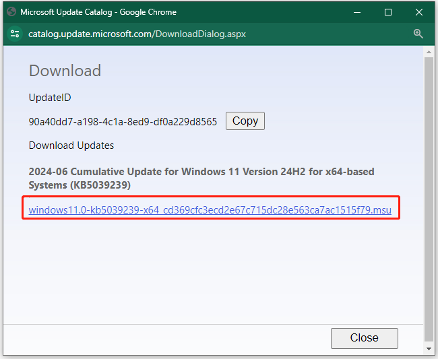438x359 pixels.
Task: Click the 2024-06 Cumulative Update title text
Action: [x=201, y=178]
